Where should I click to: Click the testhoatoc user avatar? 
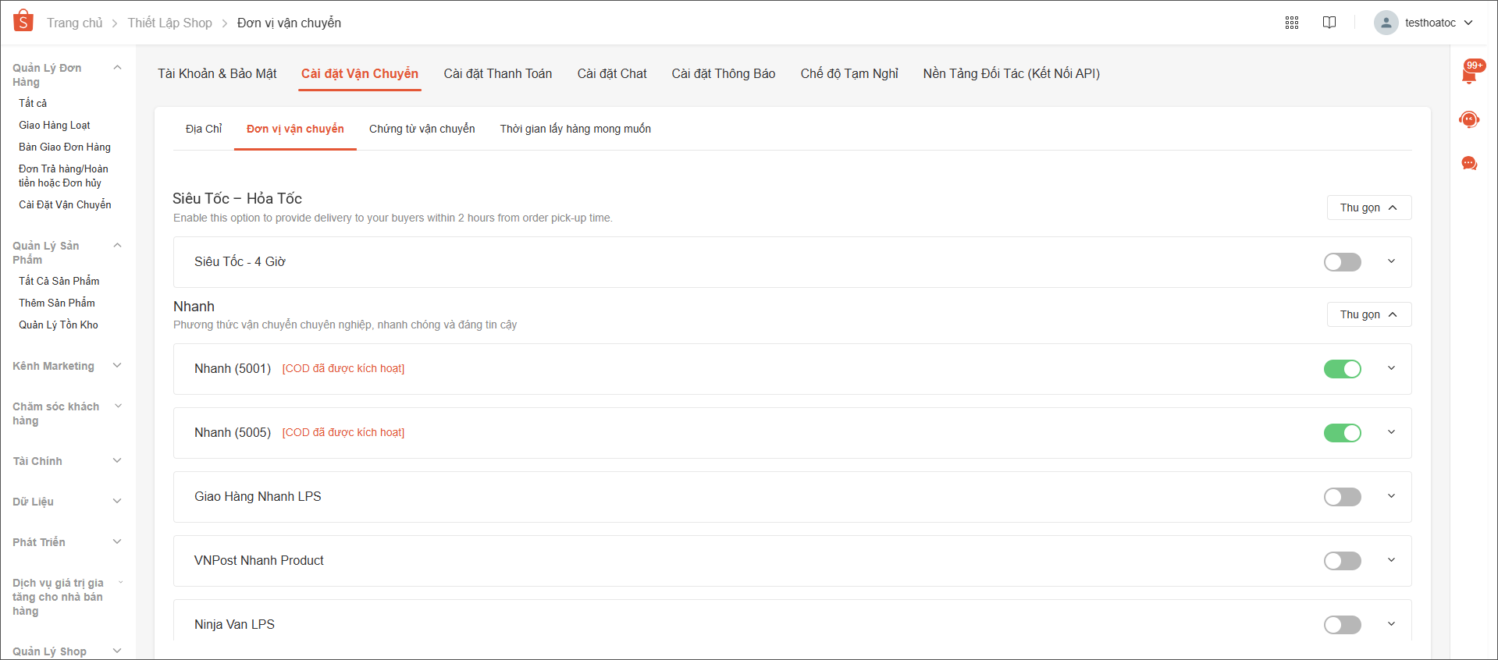pyautogui.click(x=1386, y=23)
